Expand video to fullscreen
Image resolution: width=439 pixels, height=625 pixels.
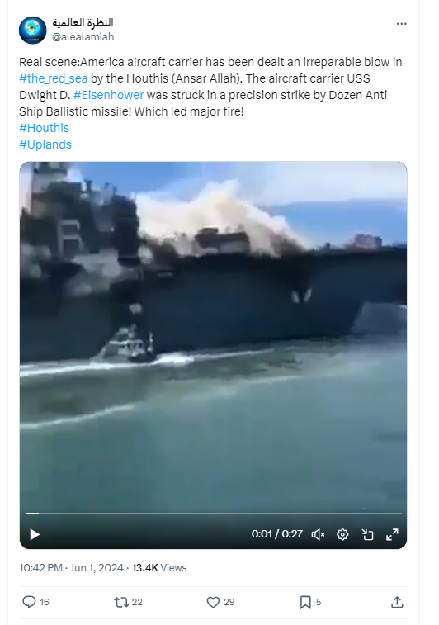point(393,534)
